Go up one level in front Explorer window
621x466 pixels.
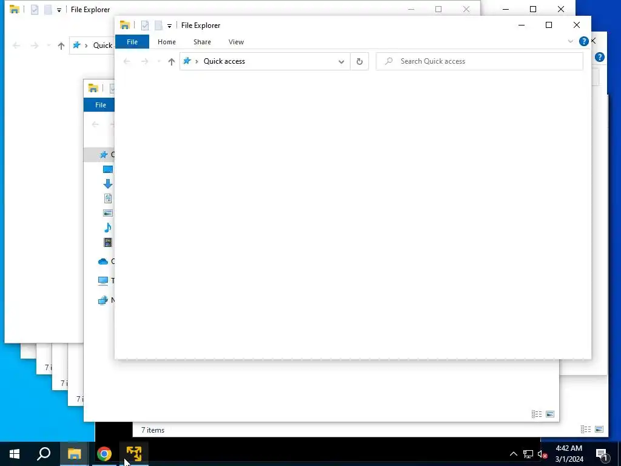[x=171, y=61]
